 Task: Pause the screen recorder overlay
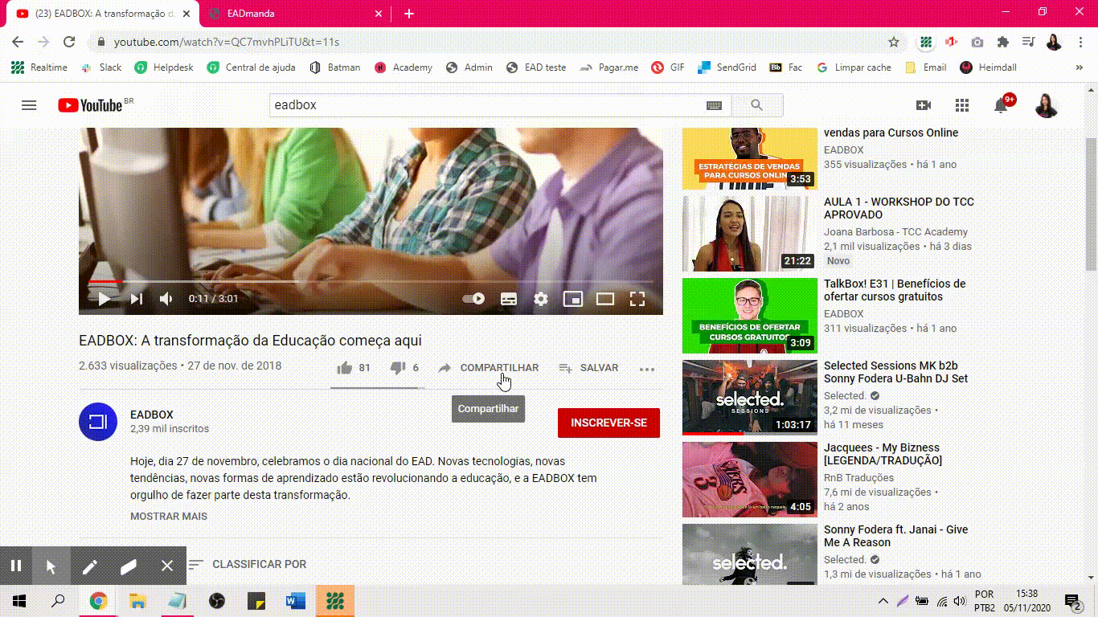(16, 566)
